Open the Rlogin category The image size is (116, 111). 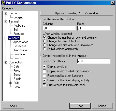tap(17, 79)
